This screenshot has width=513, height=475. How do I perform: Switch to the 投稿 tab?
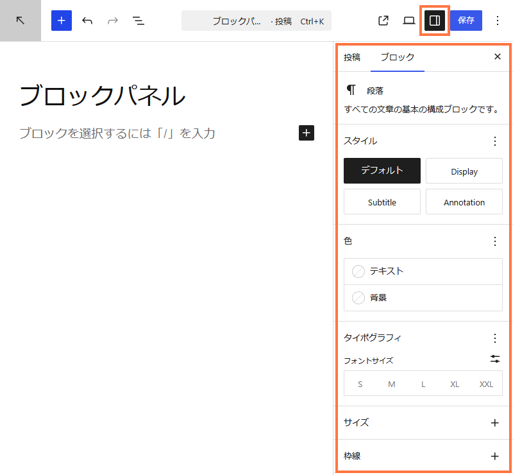352,57
